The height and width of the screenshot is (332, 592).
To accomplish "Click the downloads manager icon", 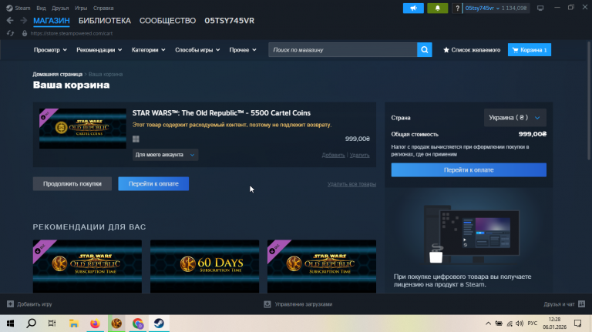I will coord(267,304).
